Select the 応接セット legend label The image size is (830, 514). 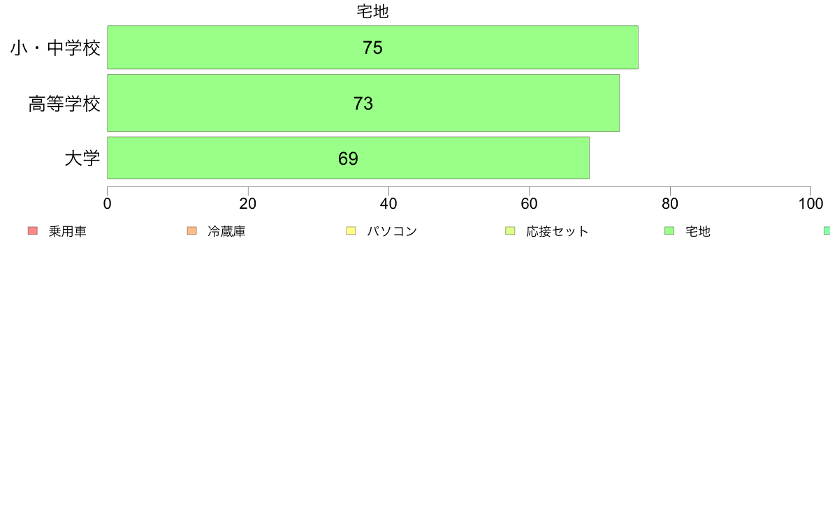pyautogui.click(x=558, y=231)
